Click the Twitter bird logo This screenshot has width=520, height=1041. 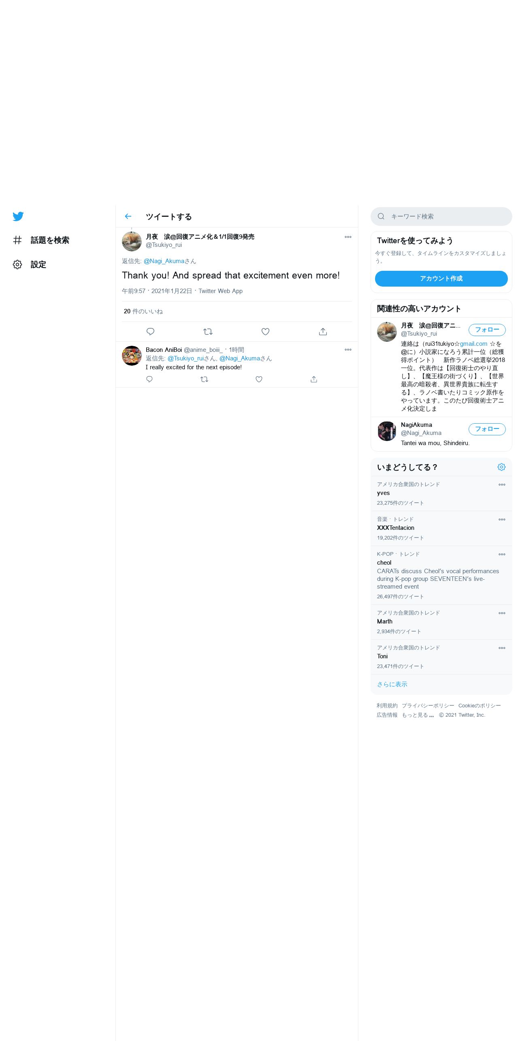(x=18, y=216)
